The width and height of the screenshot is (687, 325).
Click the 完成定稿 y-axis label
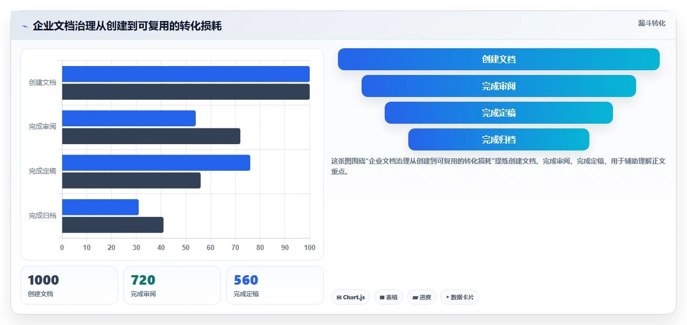(43, 171)
